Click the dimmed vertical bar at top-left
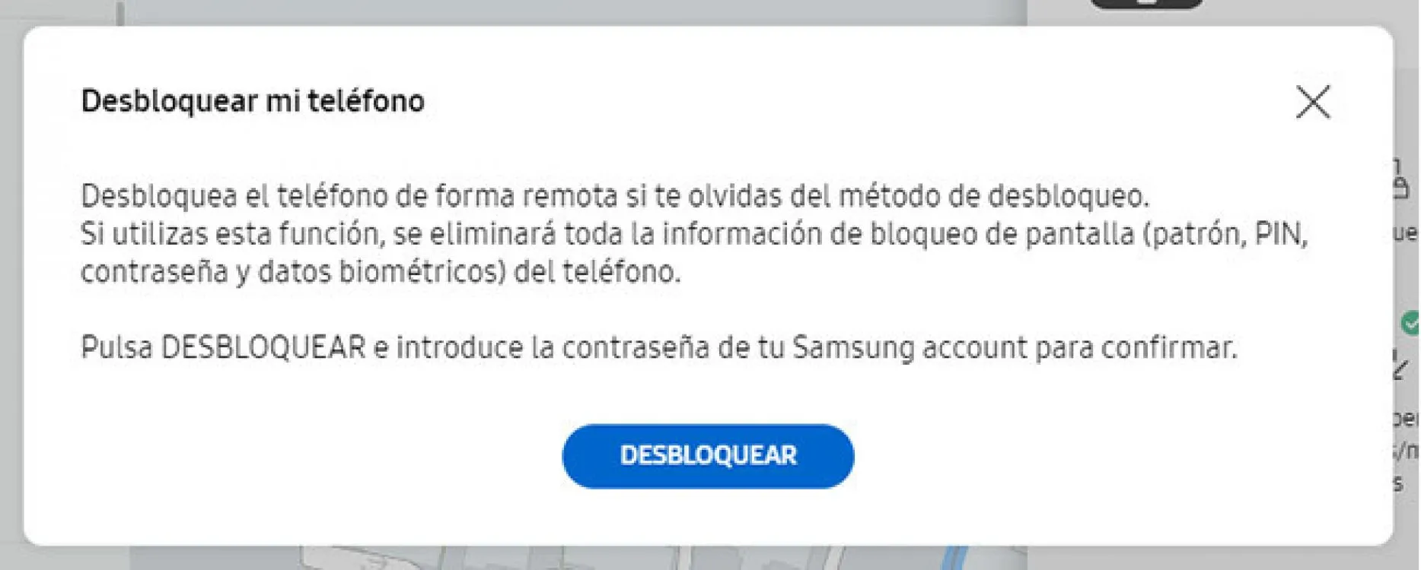Viewport: 1421px width, 570px height. click(x=120, y=13)
